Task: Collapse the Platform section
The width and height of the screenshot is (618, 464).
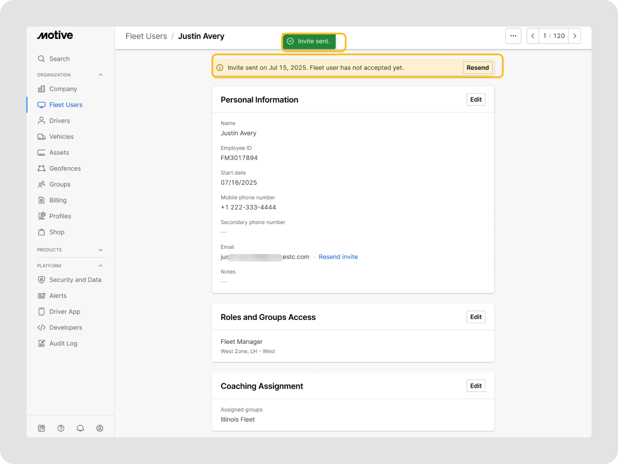Action: (x=100, y=266)
